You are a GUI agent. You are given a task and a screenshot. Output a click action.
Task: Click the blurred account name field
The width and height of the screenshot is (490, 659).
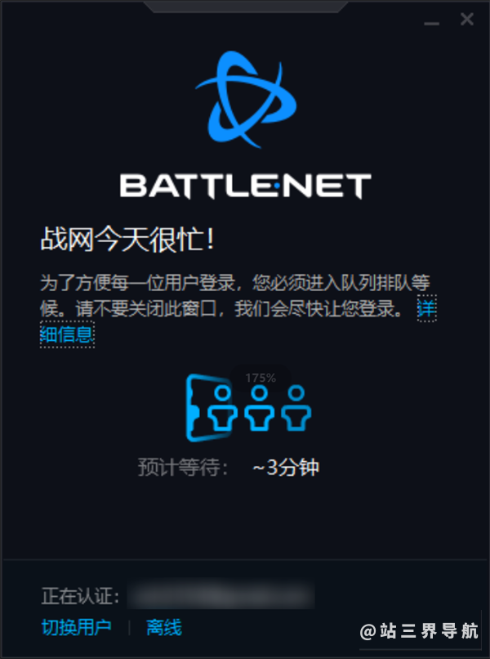click(220, 594)
